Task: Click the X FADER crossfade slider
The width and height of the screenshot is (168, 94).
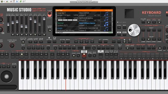Action: (x=84, y=48)
